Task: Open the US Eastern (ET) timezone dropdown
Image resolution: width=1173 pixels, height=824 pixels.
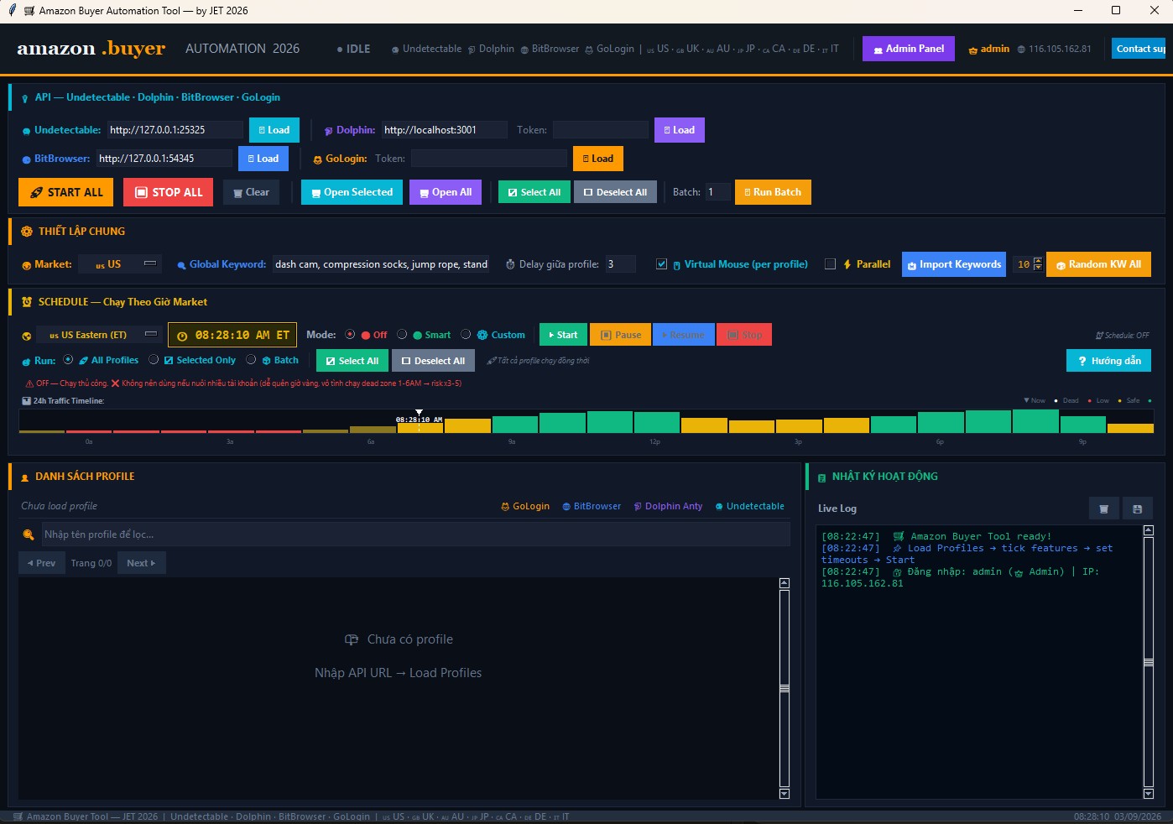Action: point(100,335)
